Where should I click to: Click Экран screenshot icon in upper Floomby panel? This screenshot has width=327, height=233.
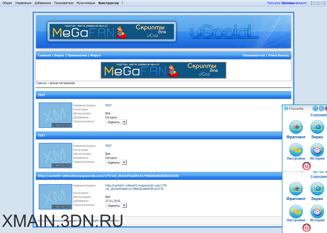pyautogui.click(x=317, y=127)
